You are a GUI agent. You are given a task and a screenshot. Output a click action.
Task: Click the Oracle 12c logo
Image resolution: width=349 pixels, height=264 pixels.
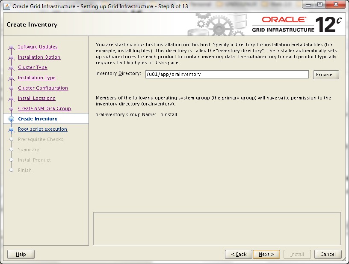pos(297,24)
